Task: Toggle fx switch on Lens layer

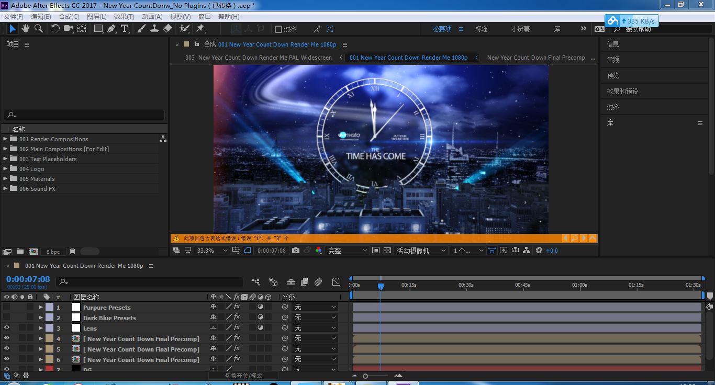Action: (x=237, y=328)
